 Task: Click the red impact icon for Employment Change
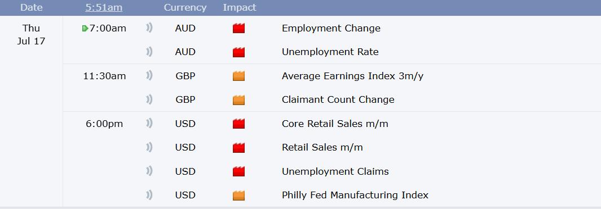pyautogui.click(x=238, y=28)
